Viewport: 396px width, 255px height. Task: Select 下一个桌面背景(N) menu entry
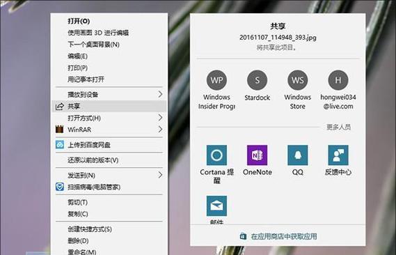click(93, 45)
